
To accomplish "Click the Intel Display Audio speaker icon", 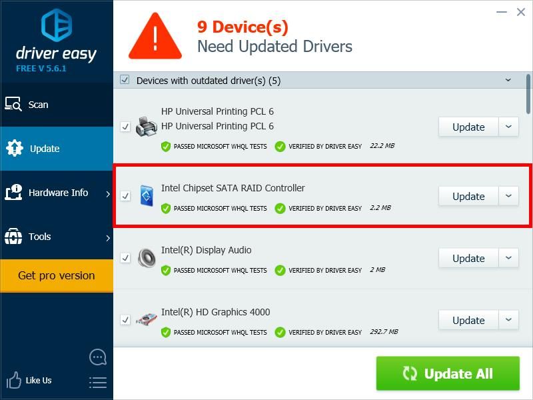I will pos(147,258).
